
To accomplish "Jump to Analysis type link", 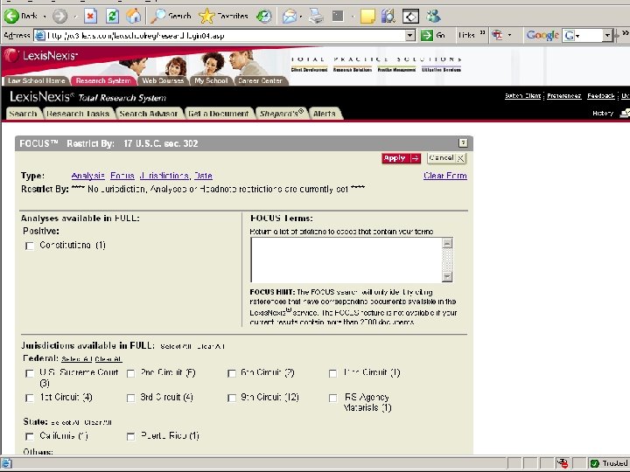I will click(88, 176).
